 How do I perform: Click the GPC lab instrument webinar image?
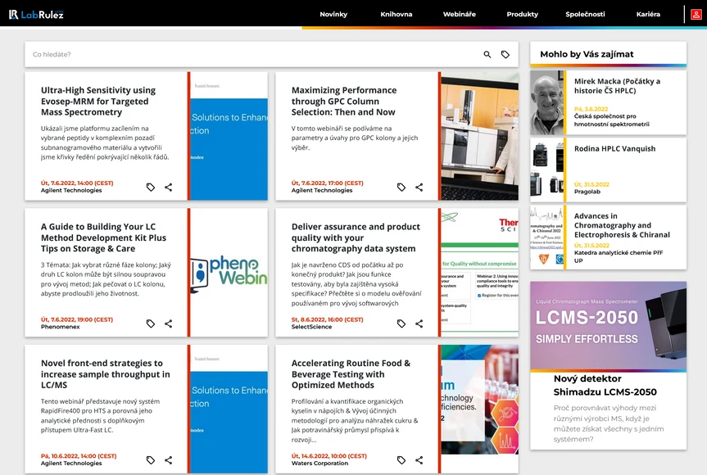click(x=480, y=136)
